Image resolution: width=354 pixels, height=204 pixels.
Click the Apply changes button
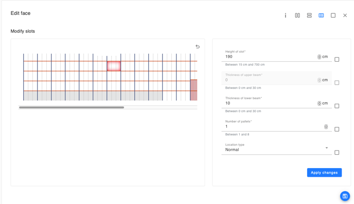[x=324, y=173]
